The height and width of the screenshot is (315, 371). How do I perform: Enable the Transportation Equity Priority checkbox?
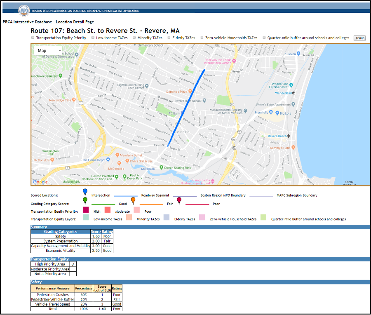coord(33,38)
